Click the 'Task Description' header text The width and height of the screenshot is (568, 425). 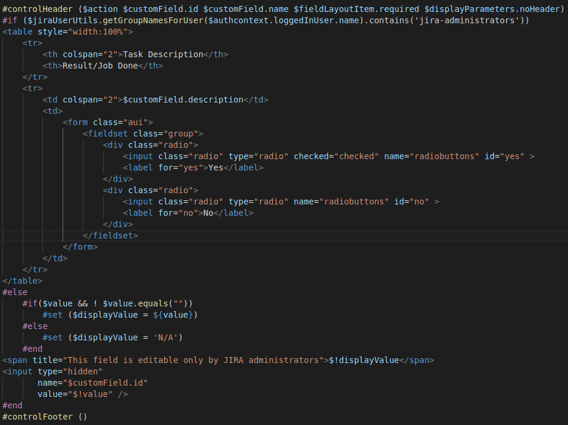pos(163,54)
